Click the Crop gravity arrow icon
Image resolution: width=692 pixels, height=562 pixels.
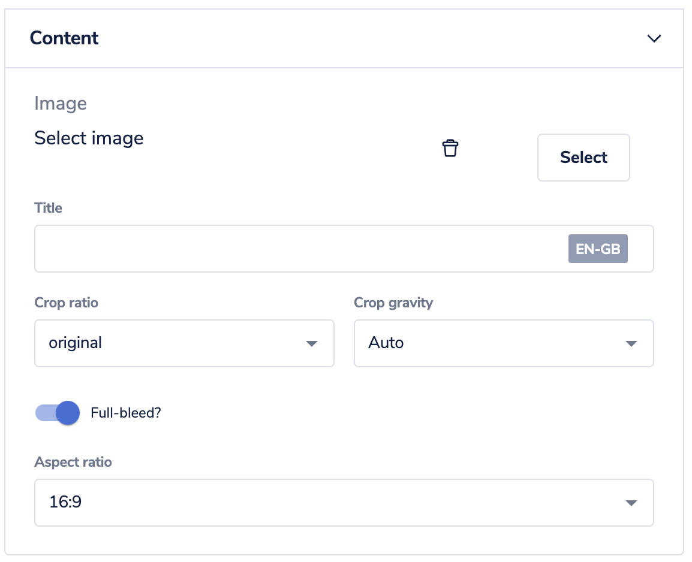pos(631,344)
